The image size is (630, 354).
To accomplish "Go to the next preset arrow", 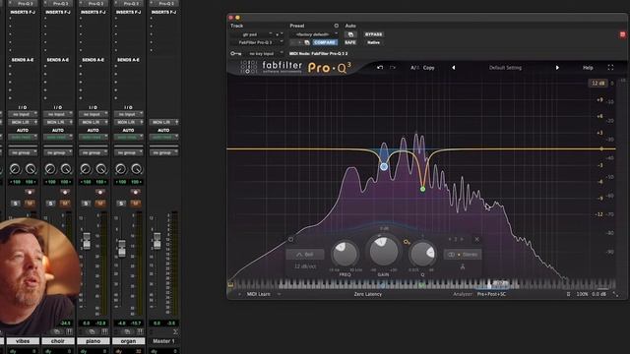I will [x=557, y=68].
